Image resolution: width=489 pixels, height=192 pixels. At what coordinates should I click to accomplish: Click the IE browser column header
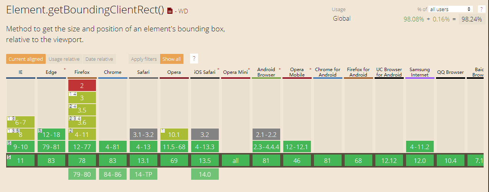20,72
